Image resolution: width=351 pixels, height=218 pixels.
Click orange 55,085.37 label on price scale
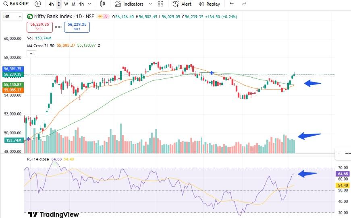point(13,90)
